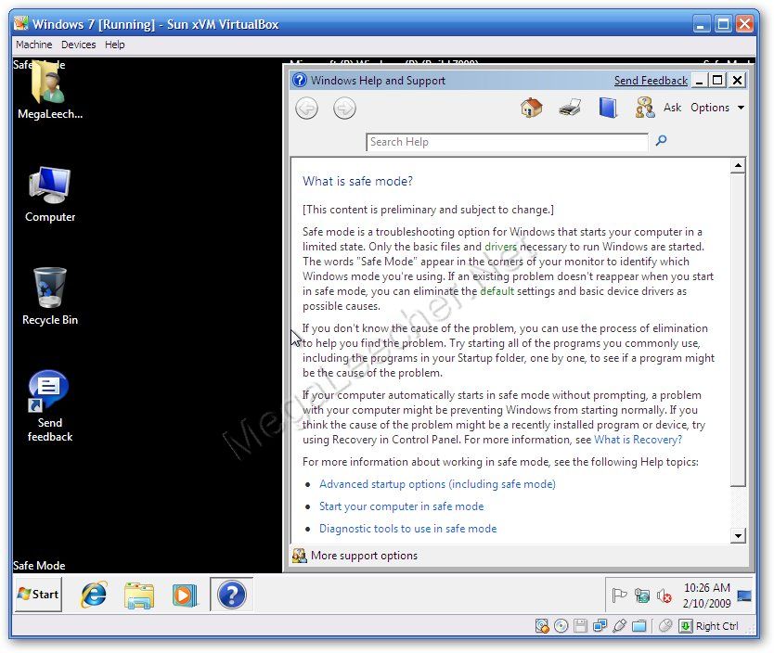
Task: Select the Computer desktop icon
Action: click(x=50, y=194)
